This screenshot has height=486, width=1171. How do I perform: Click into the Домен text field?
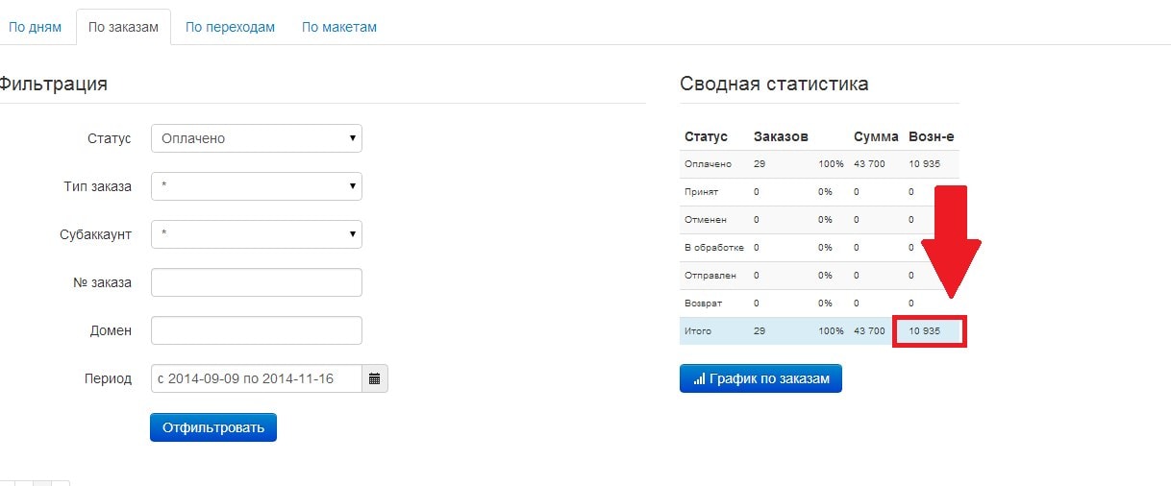[257, 330]
